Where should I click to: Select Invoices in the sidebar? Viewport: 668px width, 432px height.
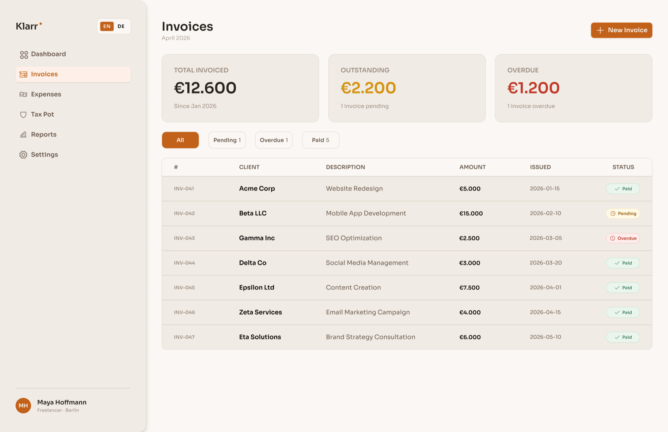[x=73, y=74]
